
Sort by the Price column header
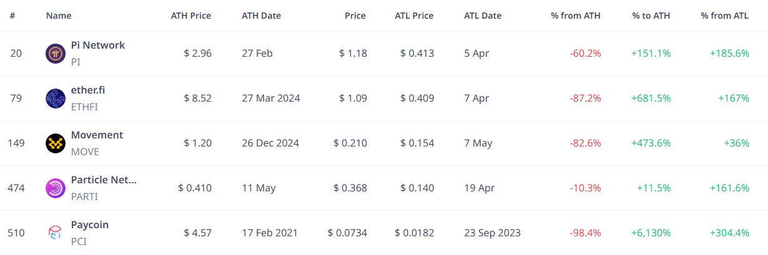tap(355, 16)
